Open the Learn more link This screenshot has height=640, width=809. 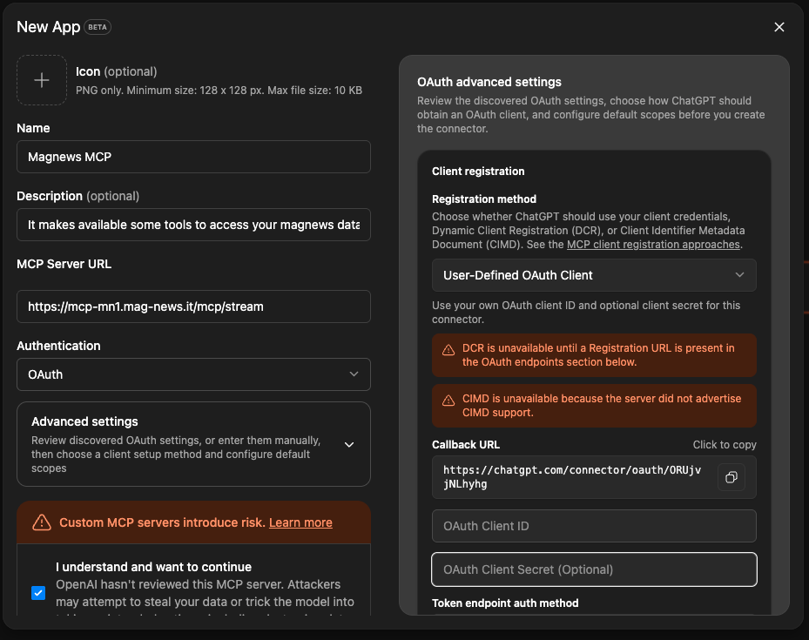coord(300,522)
